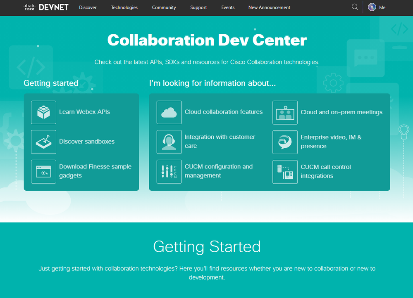Open the Me account menu
413x298 pixels.
pos(382,7)
